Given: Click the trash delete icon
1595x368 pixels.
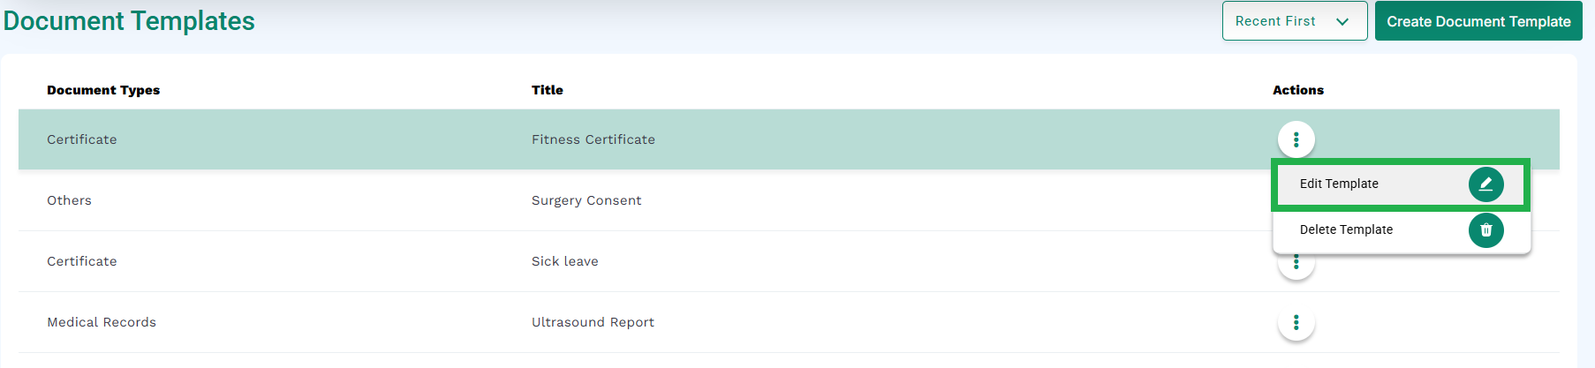Looking at the screenshot, I should point(1485,229).
